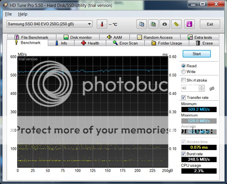Save a screenshot with the camera icon
This screenshot has width=227, height=184.
click(164, 24)
